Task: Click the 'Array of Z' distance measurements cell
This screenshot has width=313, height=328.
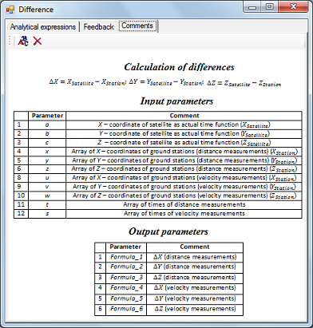Action: click(x=184, y=169)
